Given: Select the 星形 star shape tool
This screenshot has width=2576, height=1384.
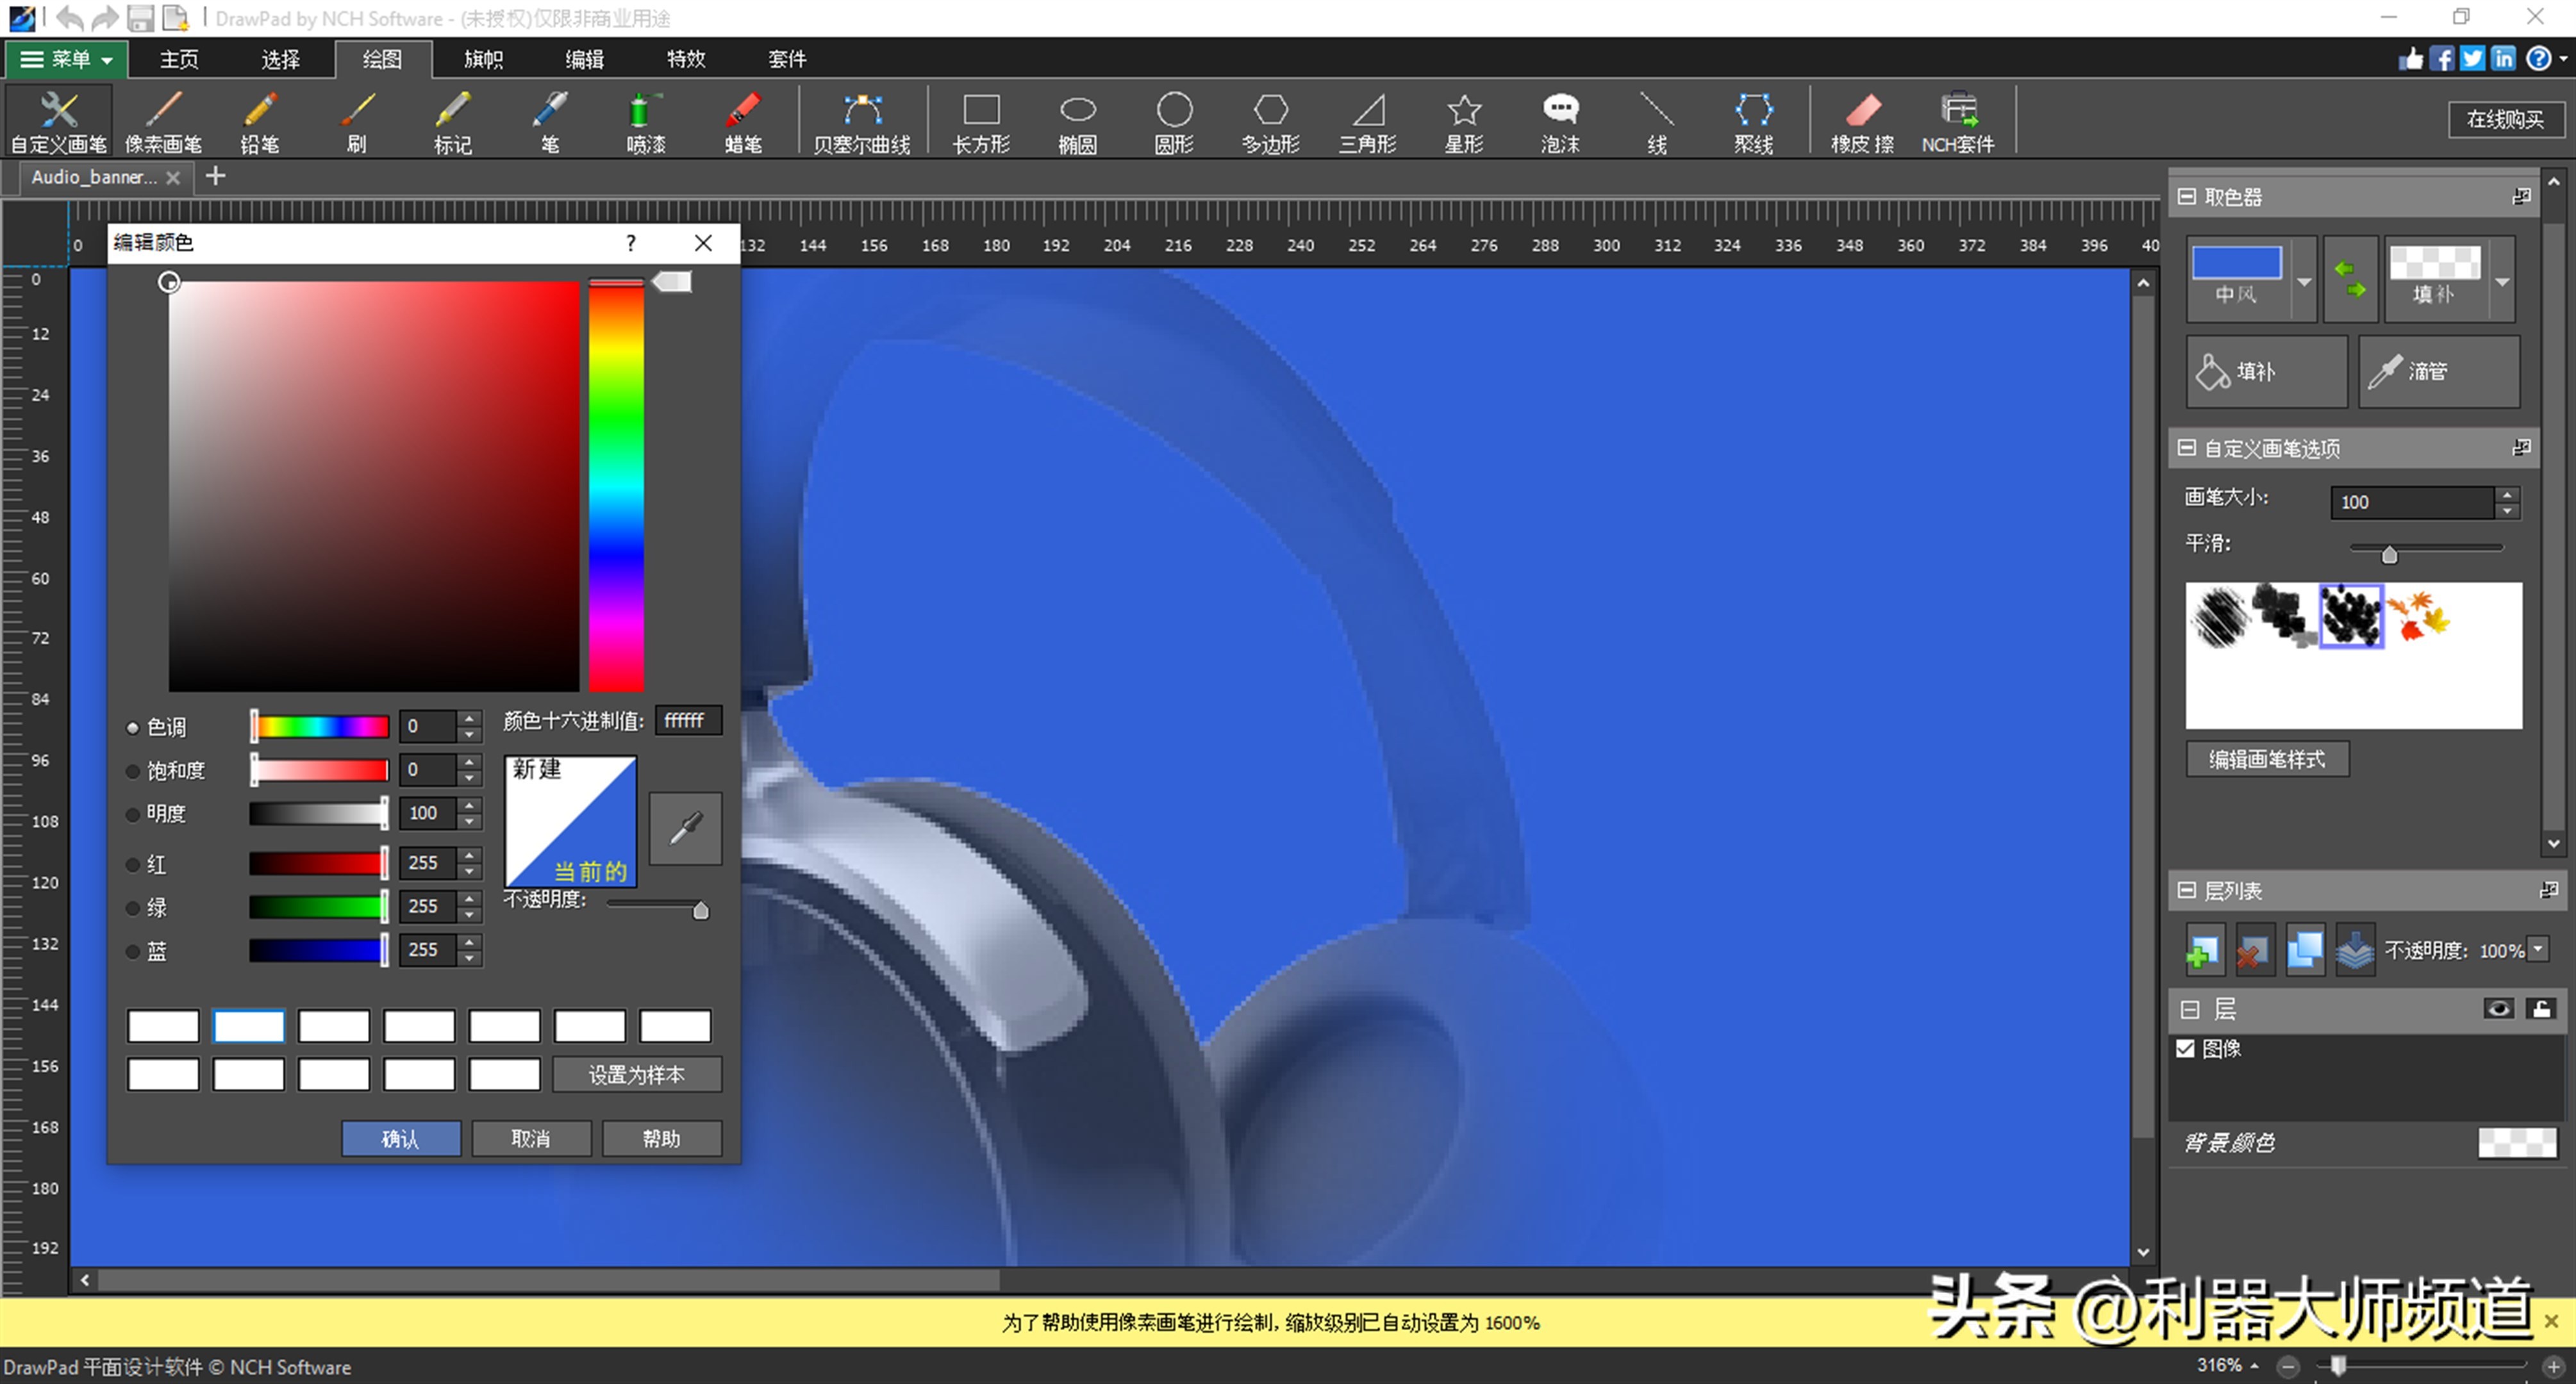Looking at the screenshot, I should point(1463,121).
